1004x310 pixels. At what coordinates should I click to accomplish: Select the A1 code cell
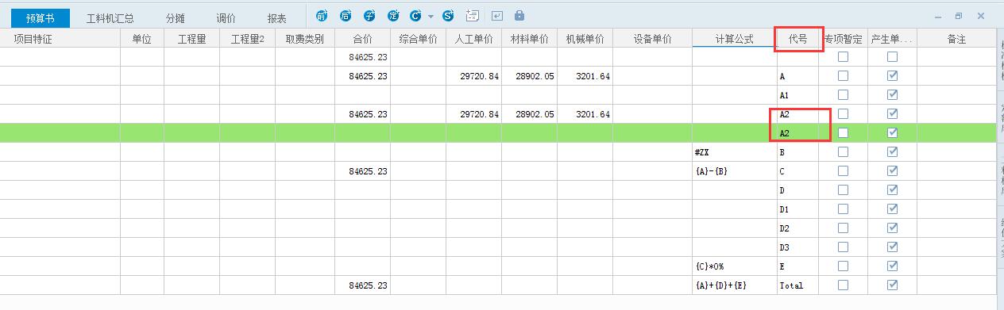click(797, 95)
